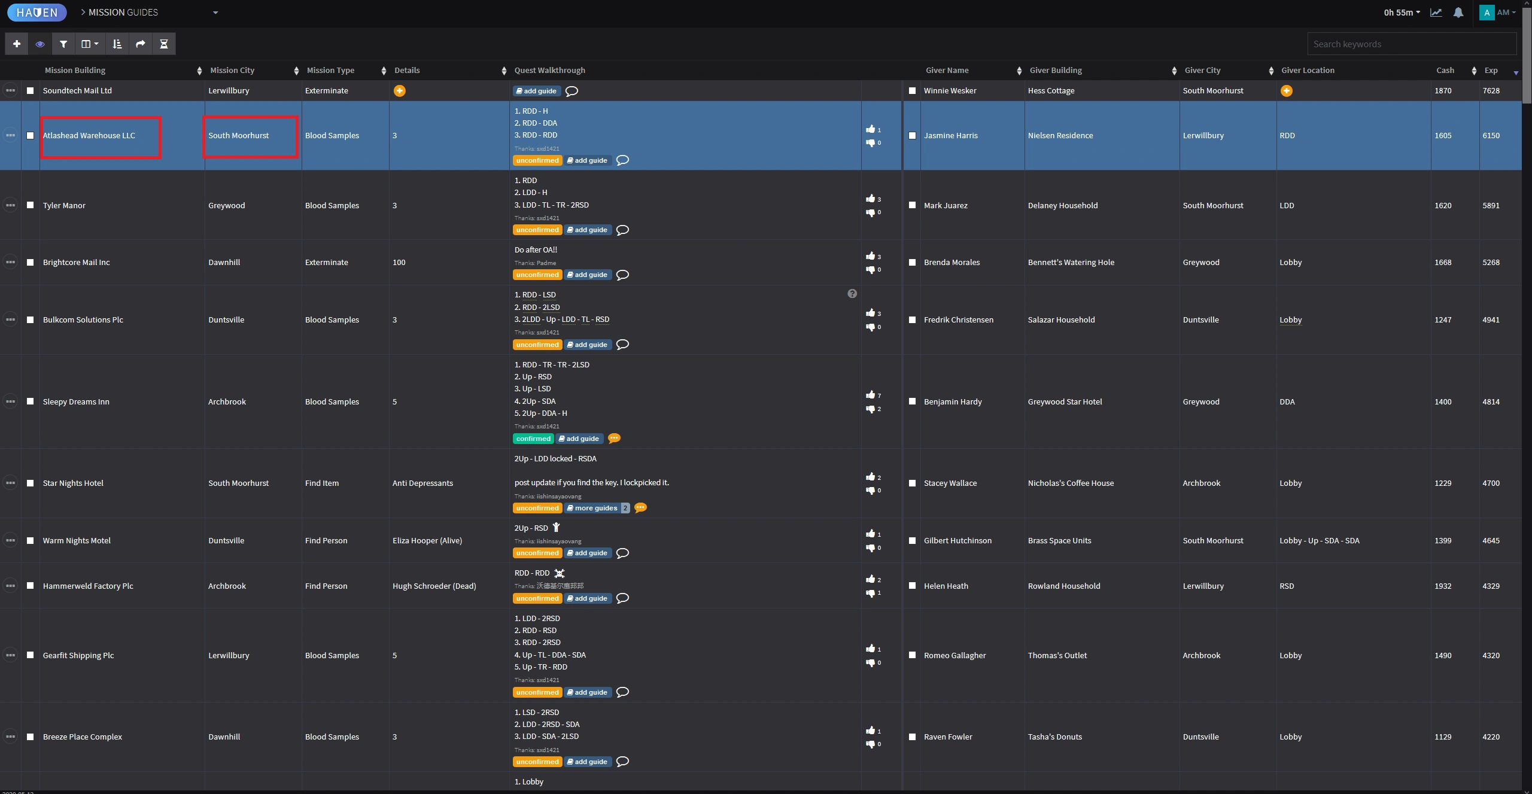Check the Soundtech Mail Ltd row checkbox
Screen dimensions: 1532x794
click(x=31, y=91)
